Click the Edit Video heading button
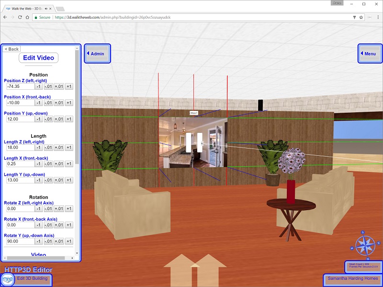The height and width of the screenshot is (287, 383). 39,58
